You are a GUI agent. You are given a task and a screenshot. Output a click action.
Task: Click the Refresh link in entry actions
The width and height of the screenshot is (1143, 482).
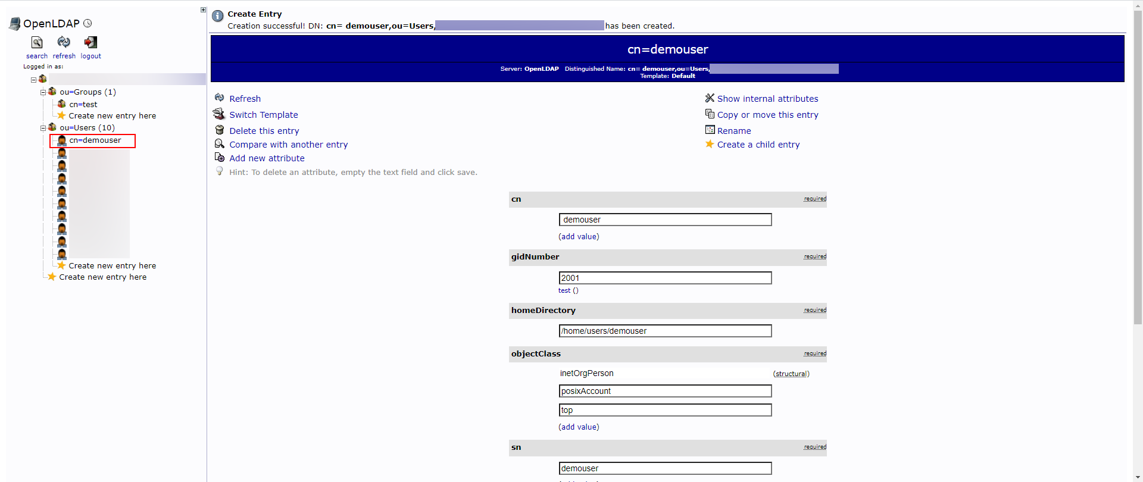(245, 99)
